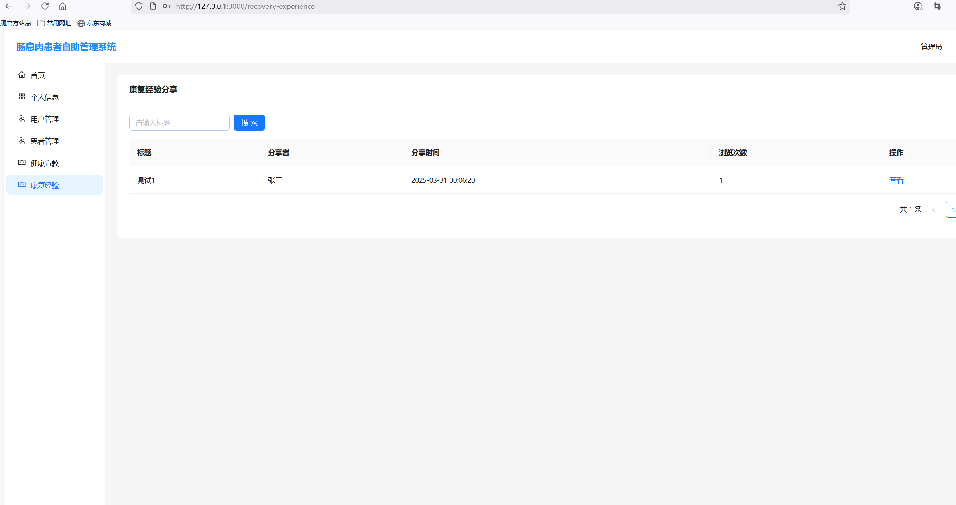Reload the page using the refresh icon
The width and height of the screenshot is (956, 505).
pyautogui.click(x=45, y=6)
